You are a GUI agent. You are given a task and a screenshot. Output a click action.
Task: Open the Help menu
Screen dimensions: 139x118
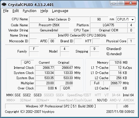tap(44, 11)
